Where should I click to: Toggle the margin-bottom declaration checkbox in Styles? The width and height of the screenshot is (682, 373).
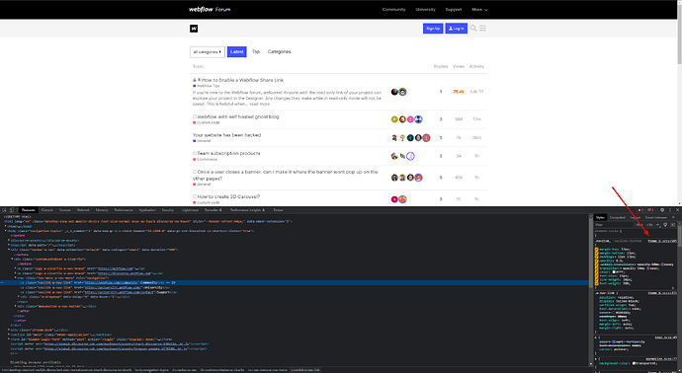(x=596, y=254)
